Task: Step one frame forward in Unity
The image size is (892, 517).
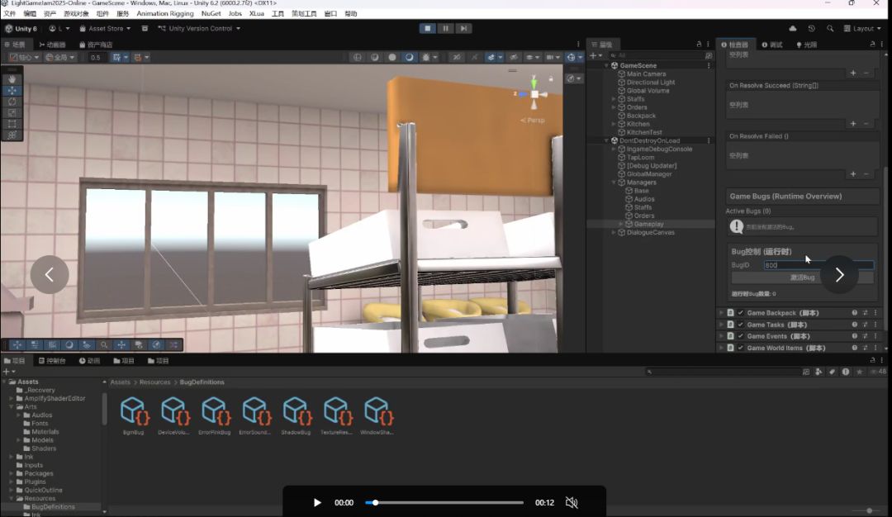Action: coord(463,28)
